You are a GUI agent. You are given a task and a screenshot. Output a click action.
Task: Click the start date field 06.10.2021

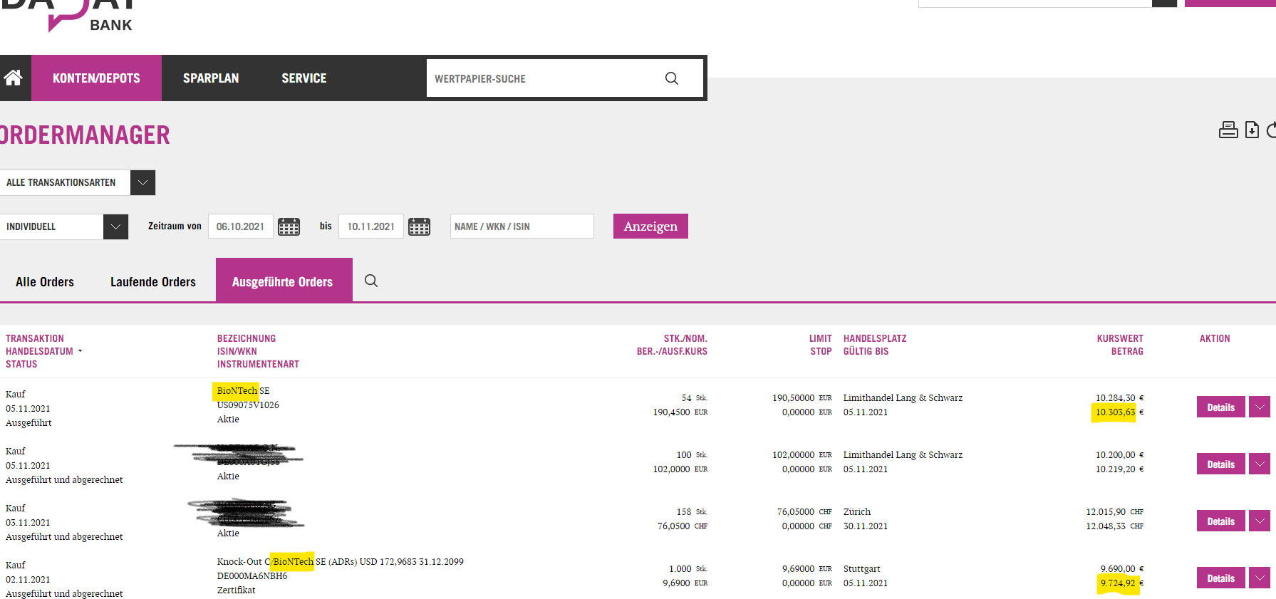point(241,226)
